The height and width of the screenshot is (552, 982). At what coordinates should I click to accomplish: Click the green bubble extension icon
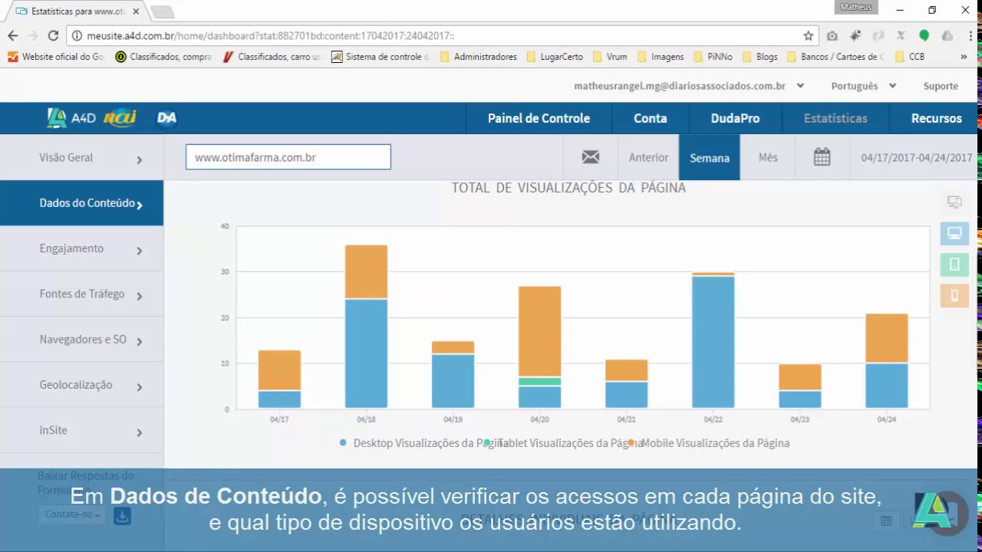(x=924, y=35)
